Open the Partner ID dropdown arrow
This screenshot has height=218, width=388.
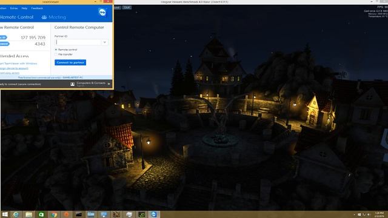[x=105, y=42]
